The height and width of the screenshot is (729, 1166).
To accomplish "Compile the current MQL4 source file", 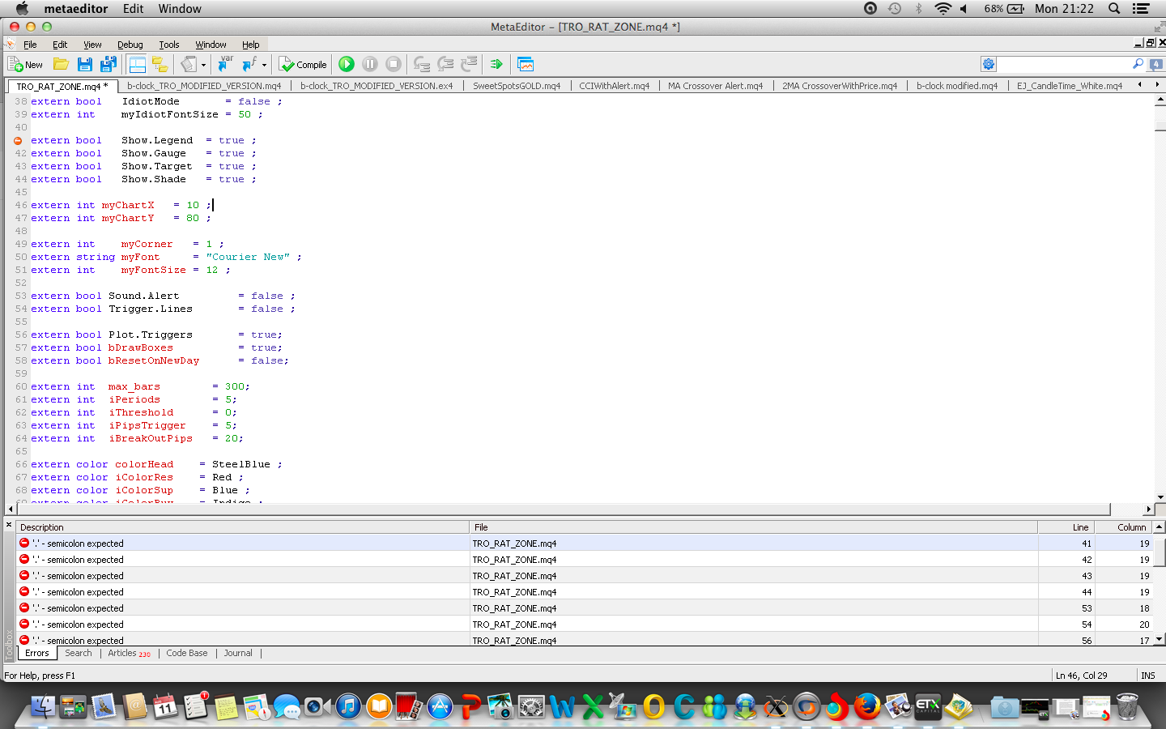I will (x=302, y=64).
